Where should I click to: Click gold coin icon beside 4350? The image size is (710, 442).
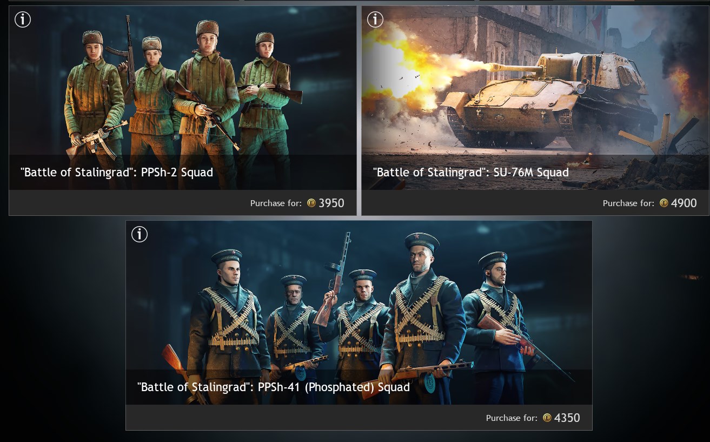pyautogui.click(x=547, y=418)
